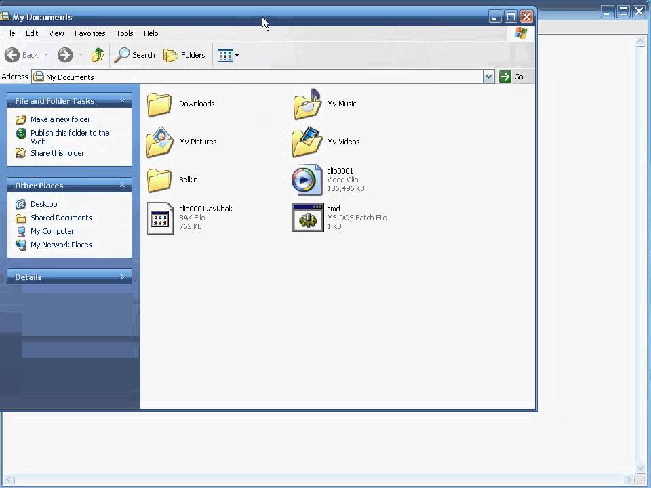Viewport: 651px width, 488px height.
Task: Click the Forward arrow icon
Action: tap(65, 55)
